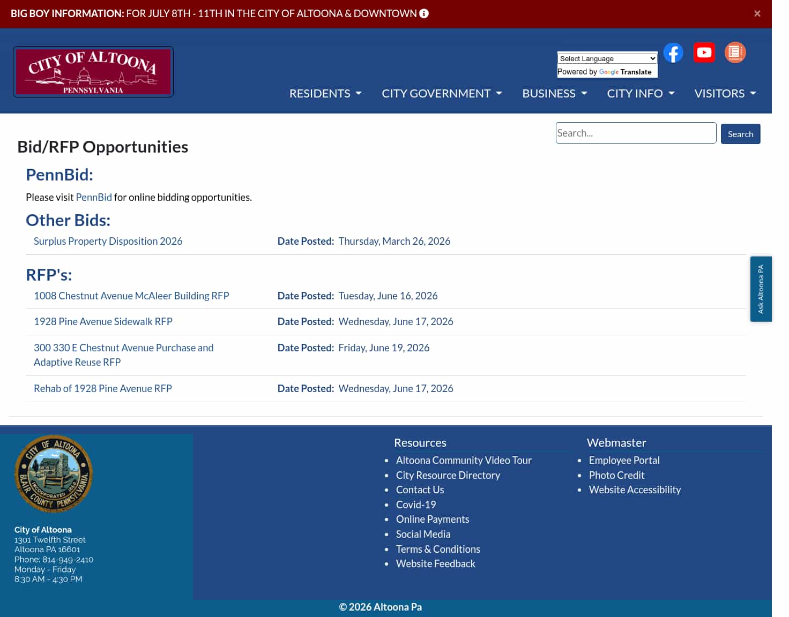Open the YouTube channel icon
The height and width of the screenshot is (617, 789).
pyautogui.click(x=704, y=52)
